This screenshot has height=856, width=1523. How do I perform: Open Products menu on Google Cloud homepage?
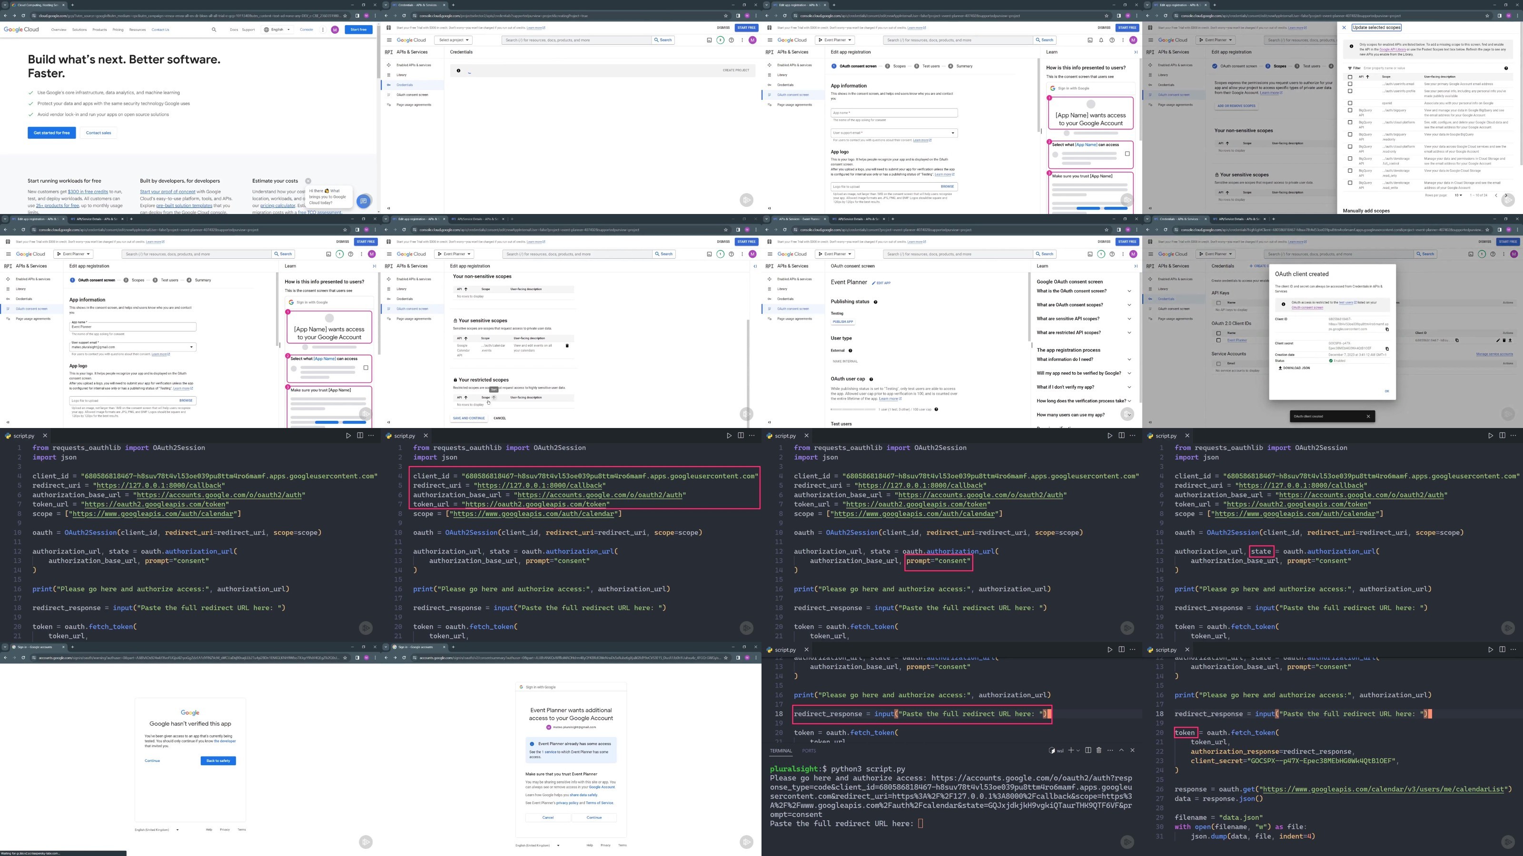click(x=99, y=29)
